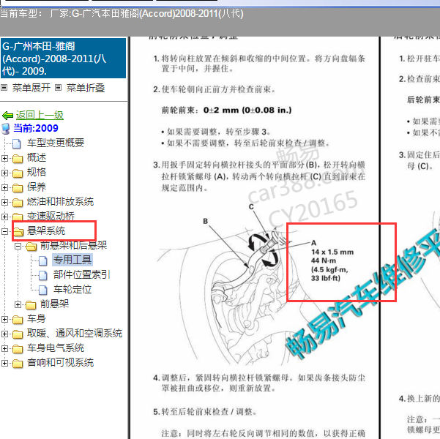Click the 菜单展开 list icon
440x439 pixels.
pyautogui.click(x=4, y=88)
